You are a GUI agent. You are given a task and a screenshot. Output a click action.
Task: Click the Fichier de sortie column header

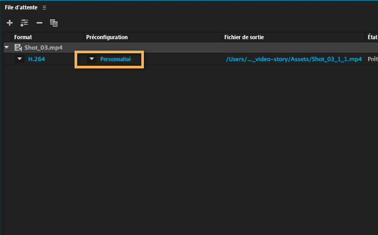click(244, 37)
